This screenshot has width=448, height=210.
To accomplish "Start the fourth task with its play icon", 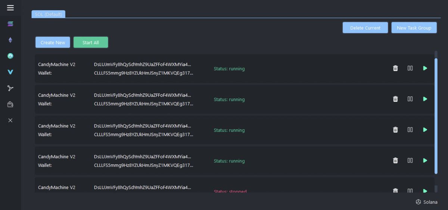I will (425, 160).
